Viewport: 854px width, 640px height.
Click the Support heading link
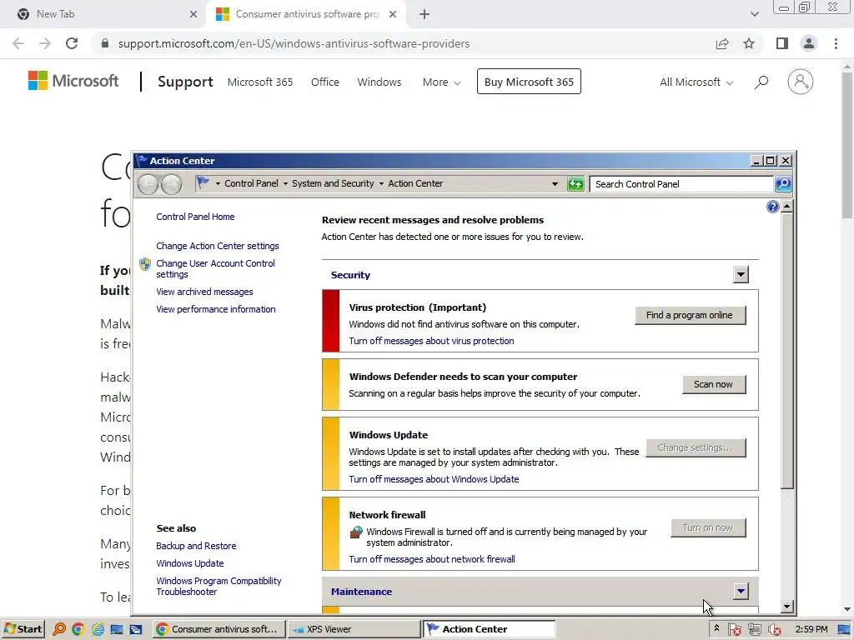pyautogui.click(x=185, y=82)
